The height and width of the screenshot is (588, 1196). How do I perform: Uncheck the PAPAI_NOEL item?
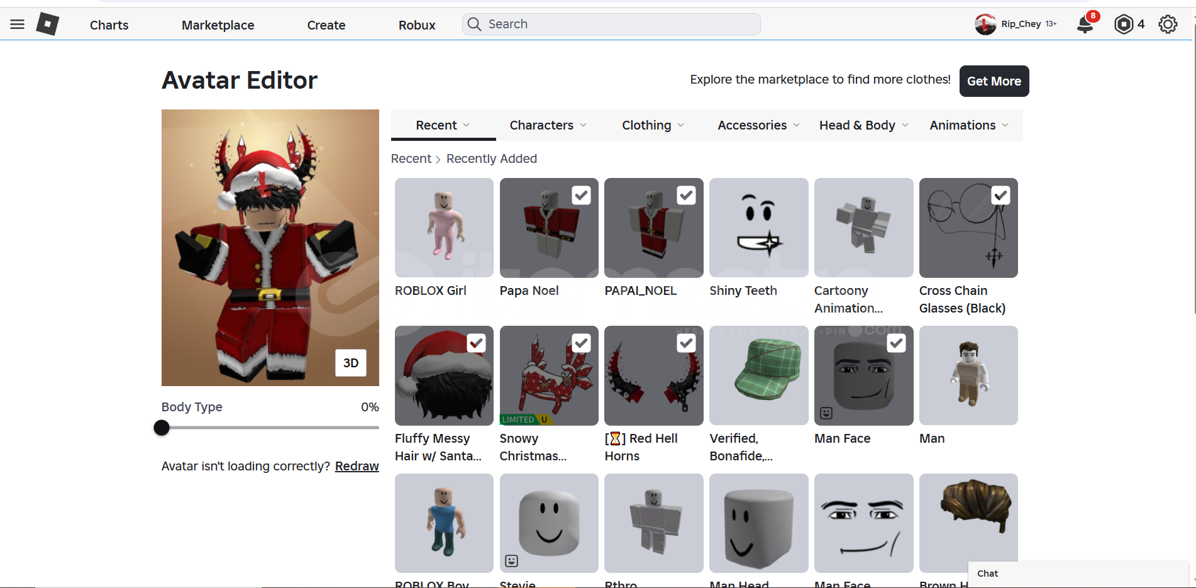click(687, 196)
